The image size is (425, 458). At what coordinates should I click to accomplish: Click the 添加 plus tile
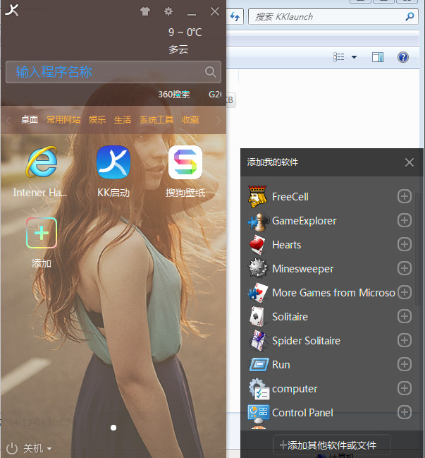[42, 233]
